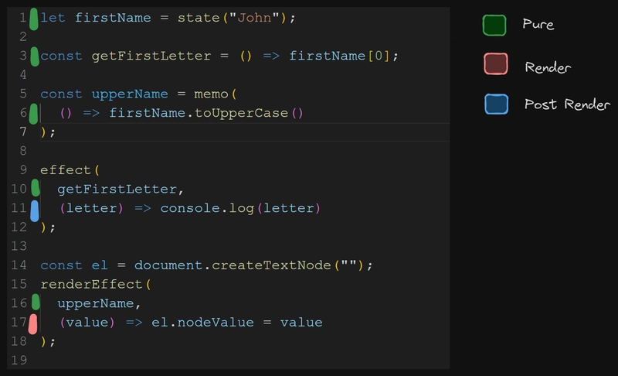Click the green marker next to getFirstLetter declaration
The height and width of the screenshot is (376, 618).
point(33,56)
